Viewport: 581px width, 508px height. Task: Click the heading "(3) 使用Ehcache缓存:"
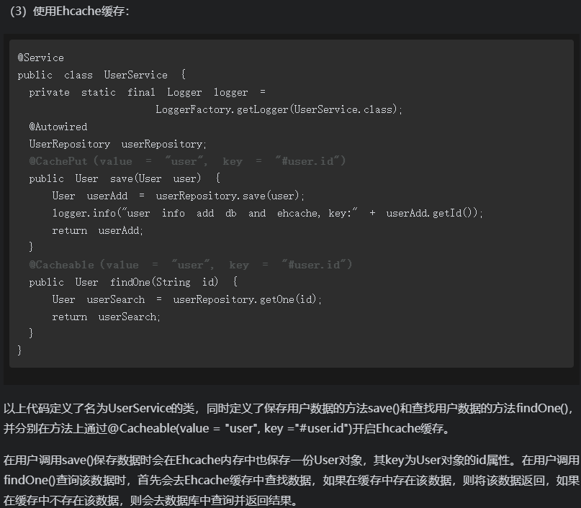click(70, 11)
